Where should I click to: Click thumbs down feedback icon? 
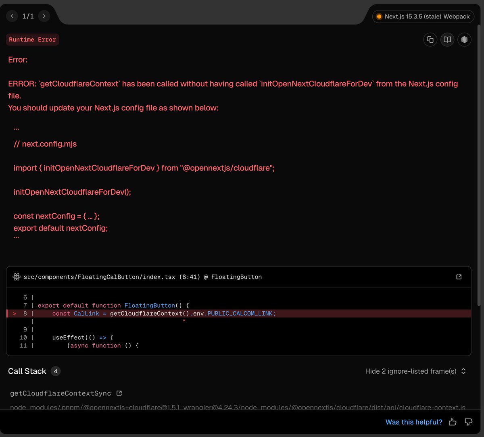click(468, 422)
